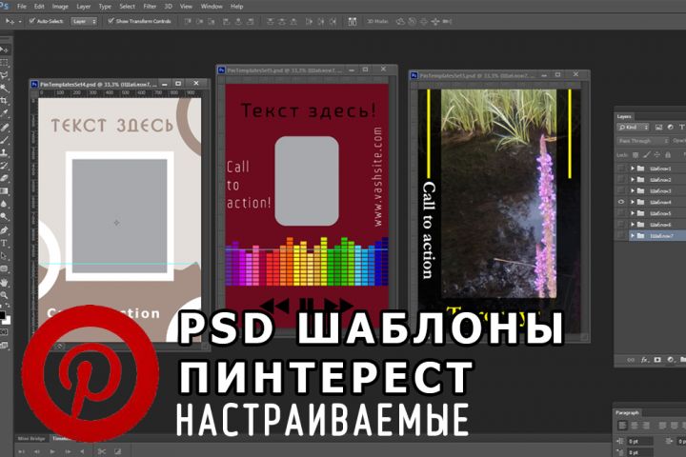Expand the Шаблон2 group arrow
This screenshot has height=457, width=686.
tap(633, 180)
